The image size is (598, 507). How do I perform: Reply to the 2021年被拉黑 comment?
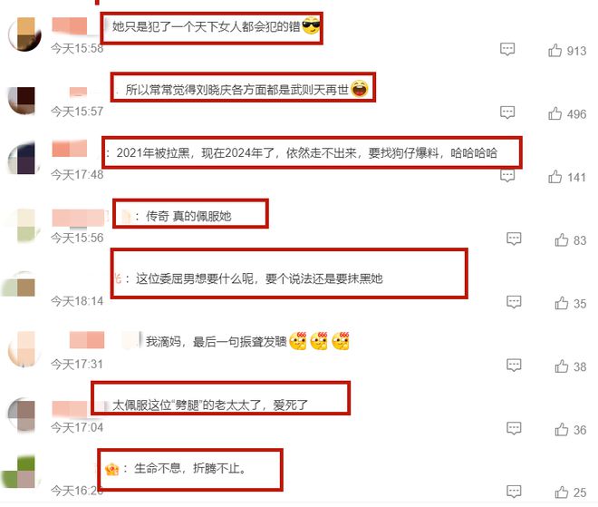[507, 176]
